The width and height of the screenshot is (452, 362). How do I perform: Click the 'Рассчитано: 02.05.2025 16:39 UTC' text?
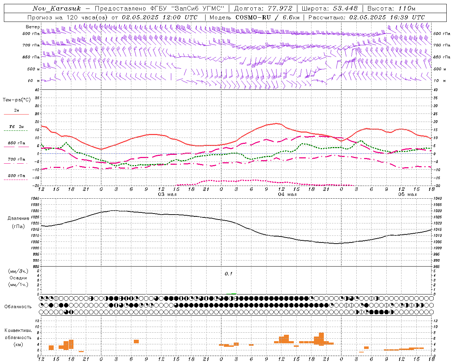tap(367, 17)
